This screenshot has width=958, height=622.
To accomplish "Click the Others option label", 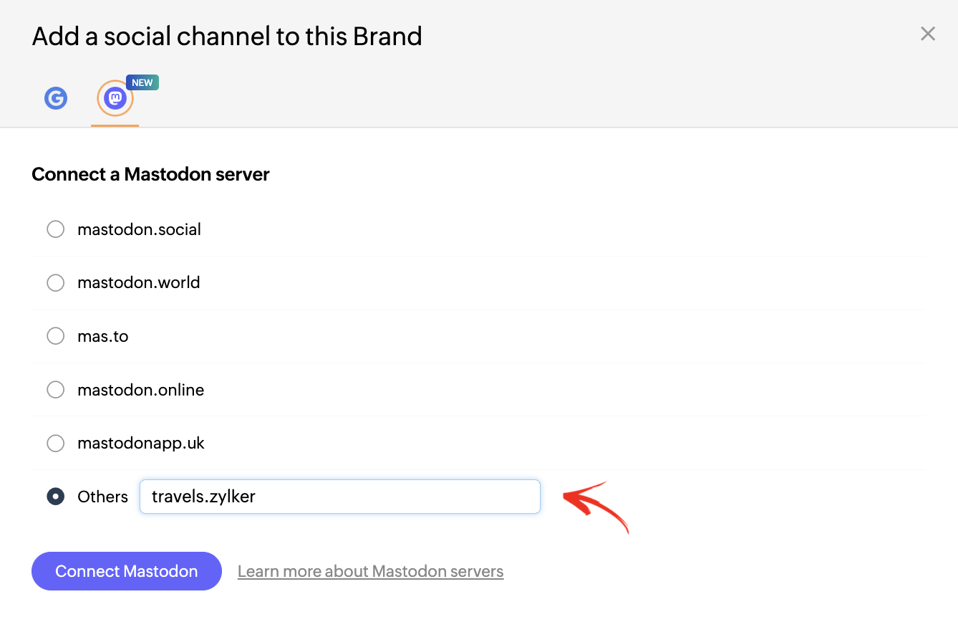I will [x=102, y=497].
